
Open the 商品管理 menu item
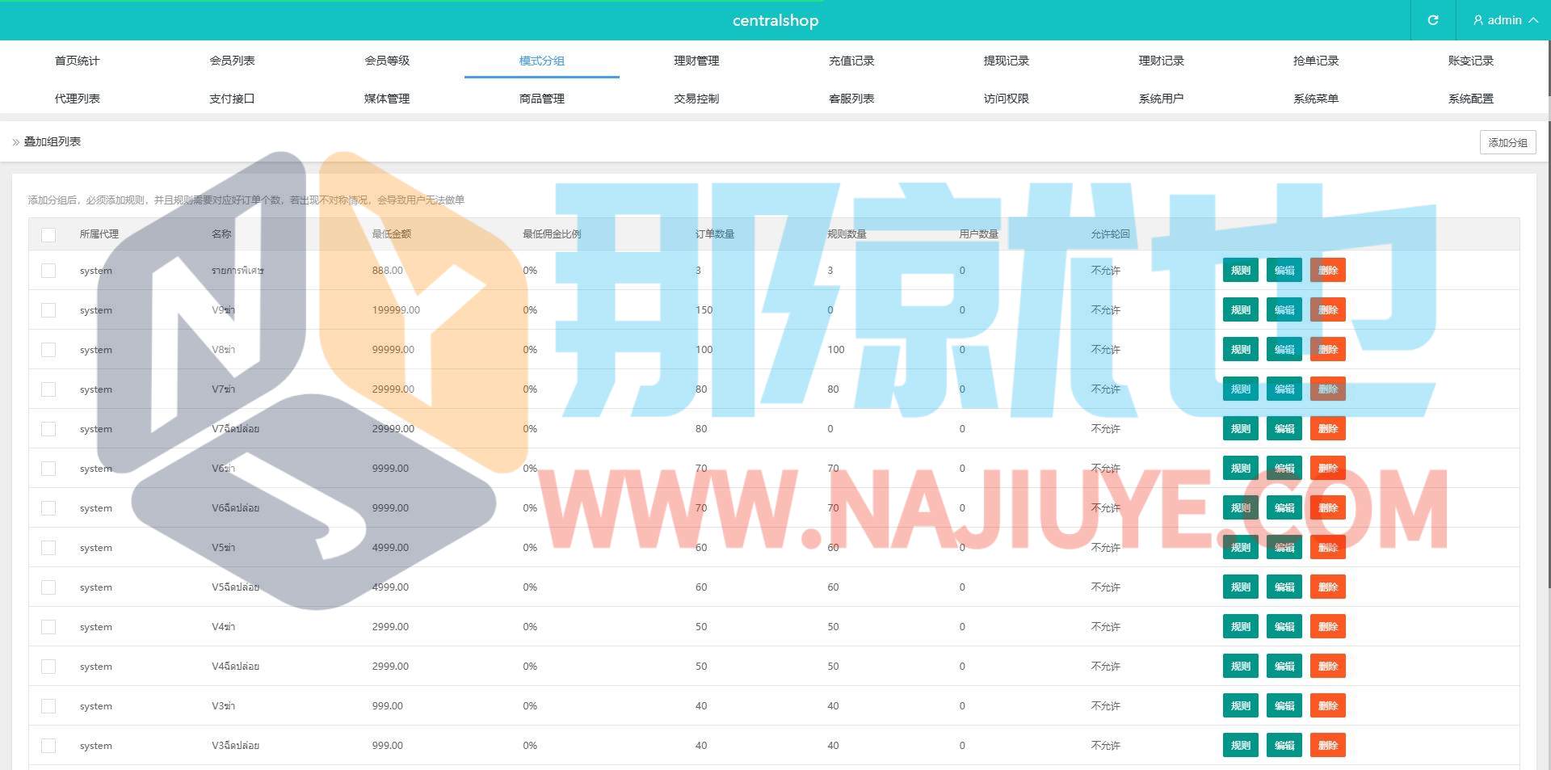point(541,99)
